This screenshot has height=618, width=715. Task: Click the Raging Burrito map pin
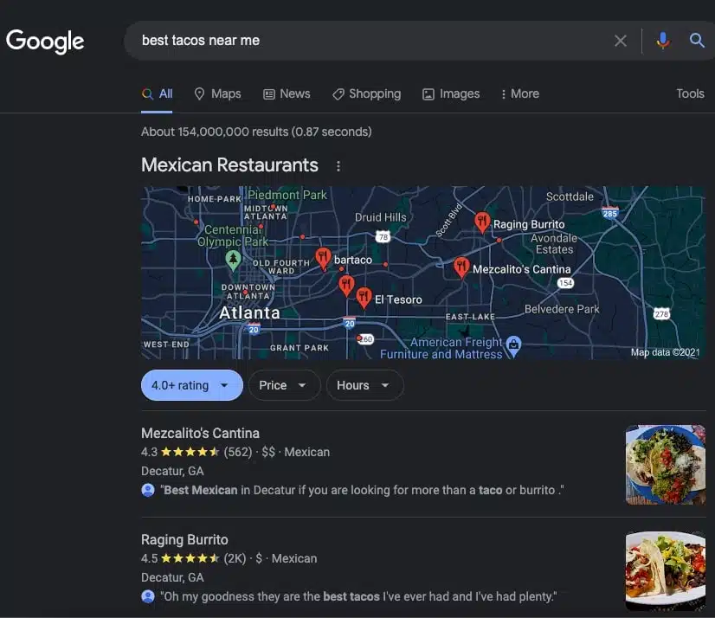[x=482, y=222]
